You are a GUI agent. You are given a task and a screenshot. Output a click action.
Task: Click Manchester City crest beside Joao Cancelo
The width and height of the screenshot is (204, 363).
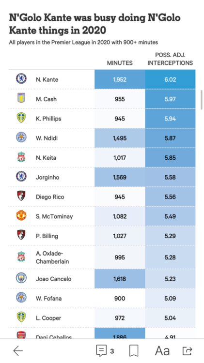(x=21, y=278)
